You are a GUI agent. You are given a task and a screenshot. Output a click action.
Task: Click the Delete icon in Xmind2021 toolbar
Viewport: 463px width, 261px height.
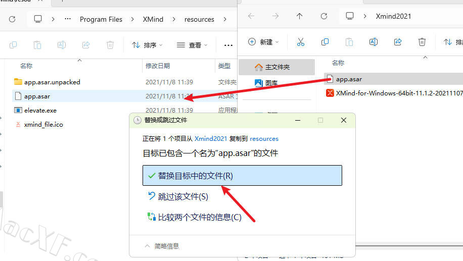(422, 42)
